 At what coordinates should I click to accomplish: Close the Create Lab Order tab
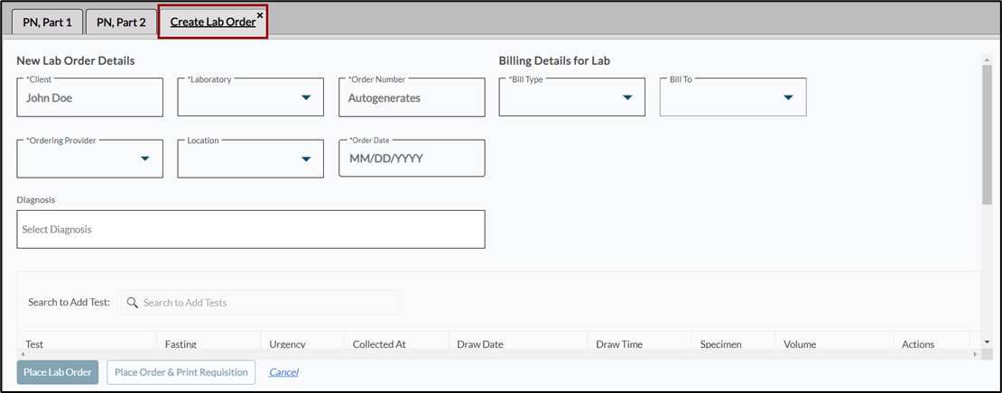pyautogui.click(x=260, y=15)
